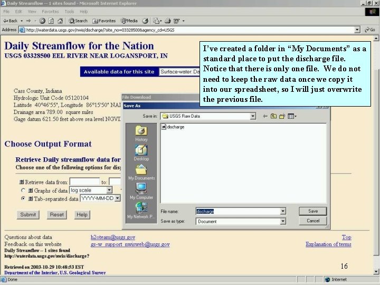
Task: Open the File name dropdown arrow
Action: [283, 211]
